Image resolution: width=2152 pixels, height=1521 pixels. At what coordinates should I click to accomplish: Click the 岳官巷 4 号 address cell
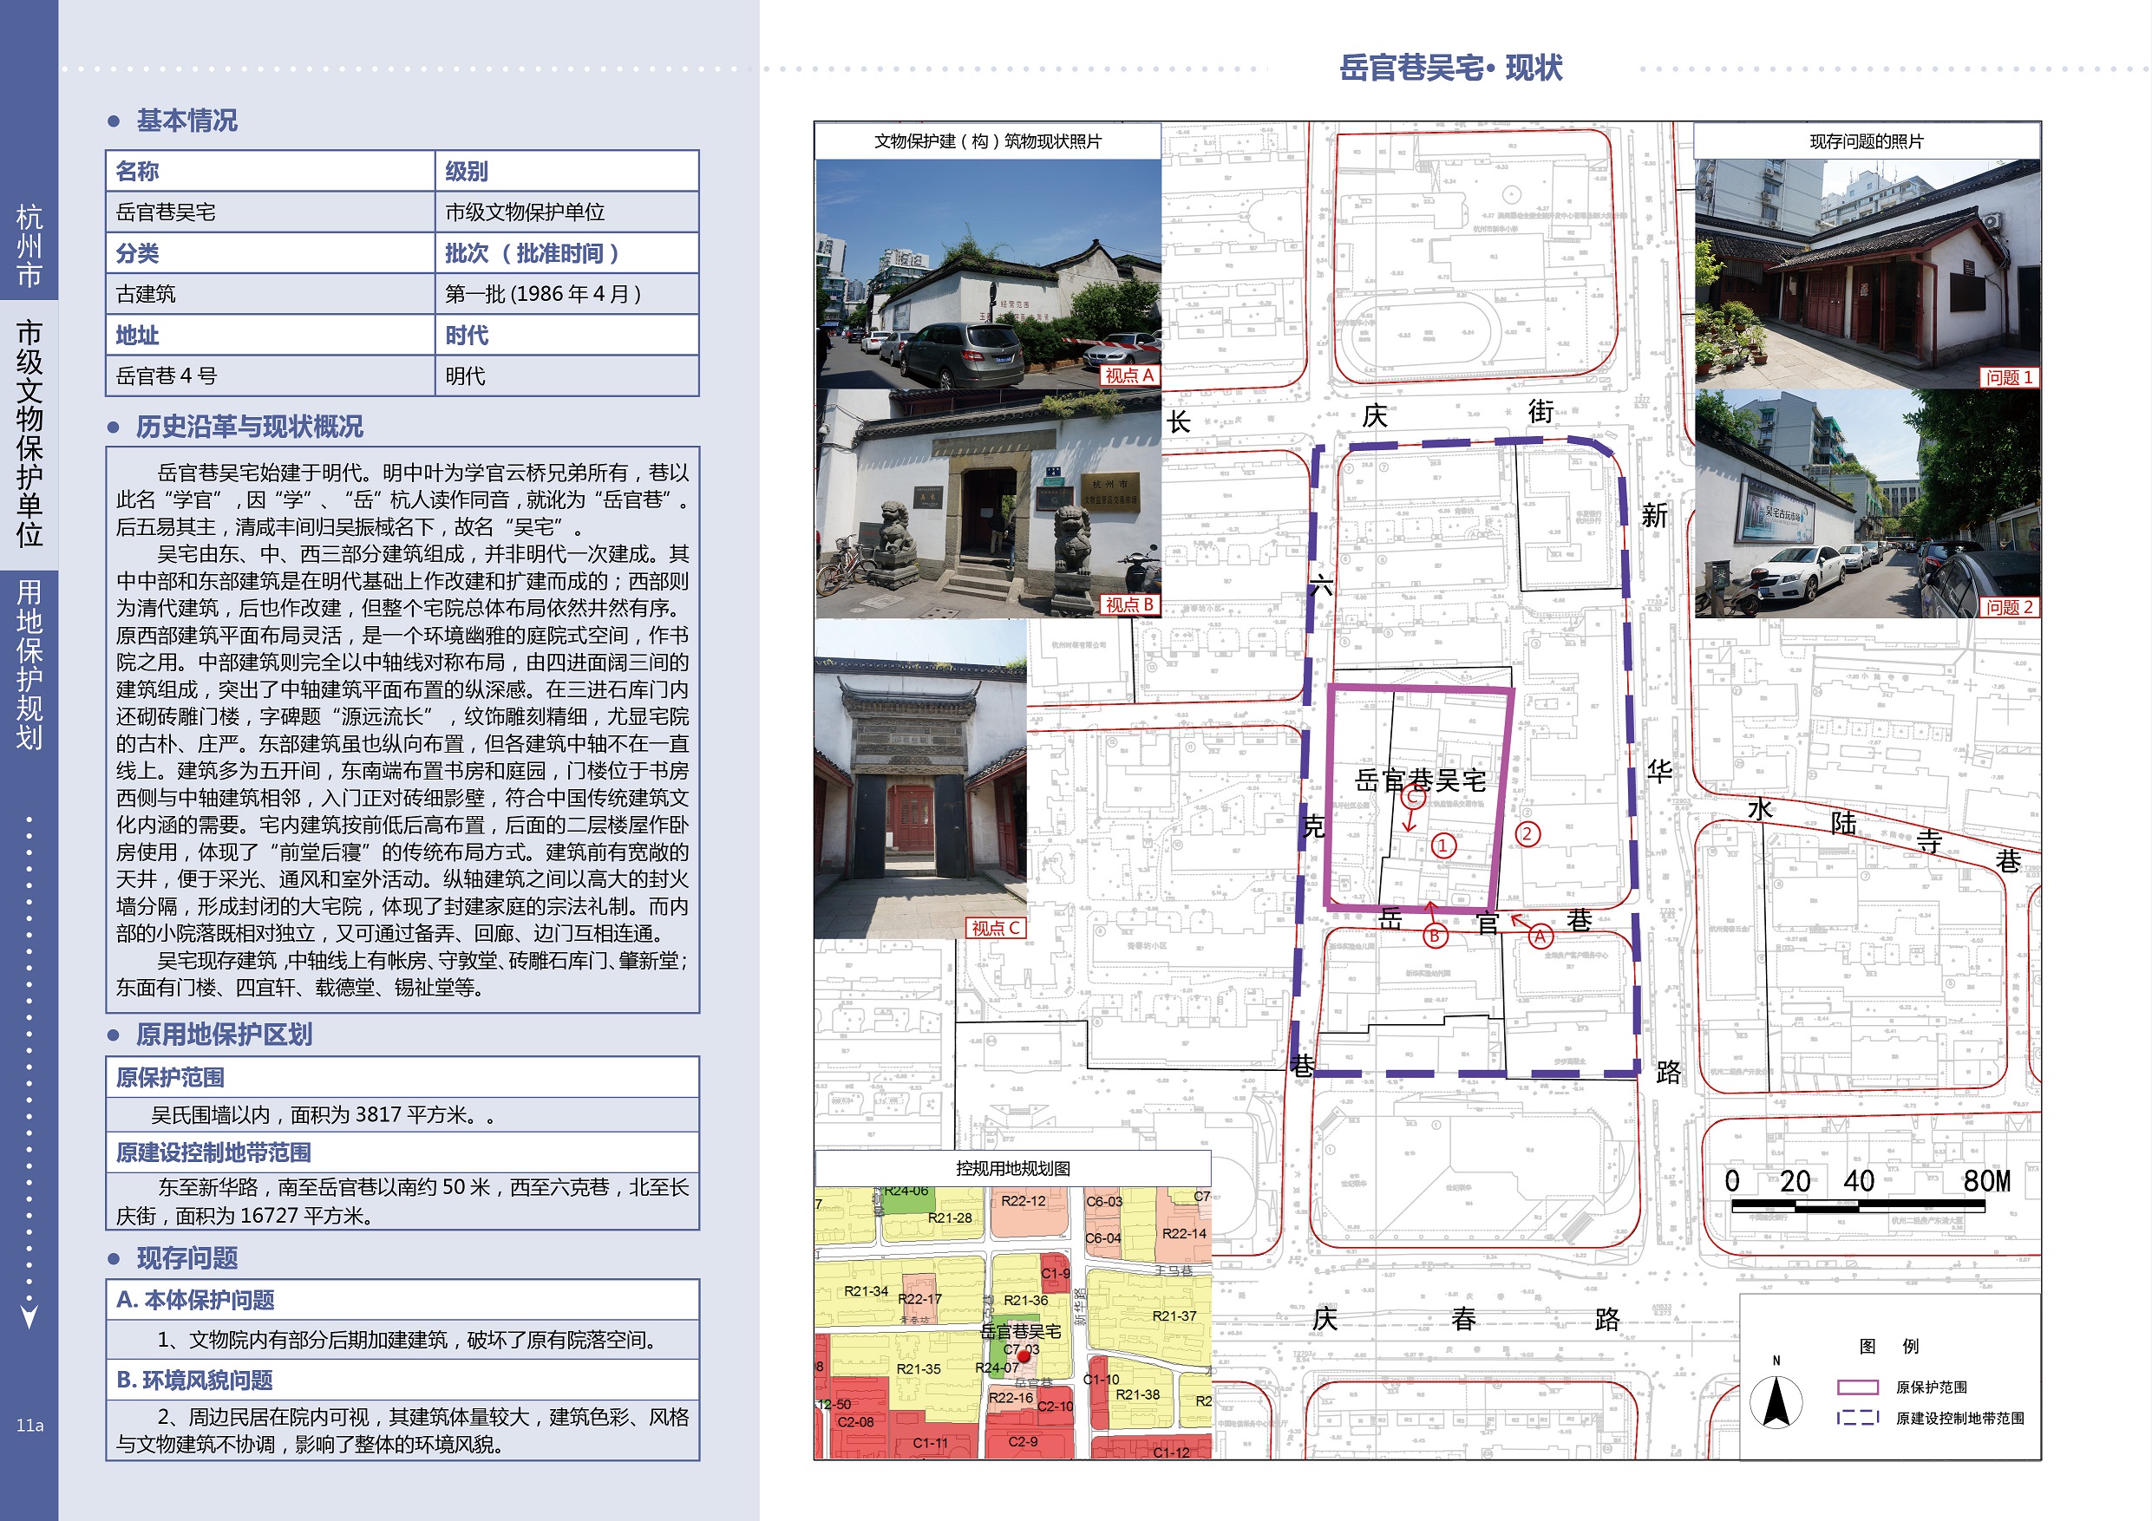coord(271,375)
